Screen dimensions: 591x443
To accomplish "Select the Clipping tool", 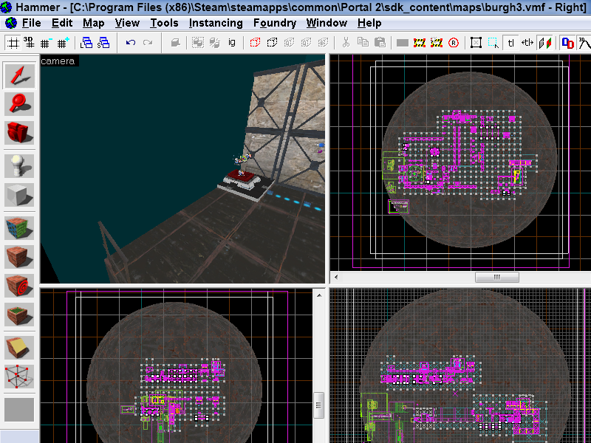I will pos(19,347).
